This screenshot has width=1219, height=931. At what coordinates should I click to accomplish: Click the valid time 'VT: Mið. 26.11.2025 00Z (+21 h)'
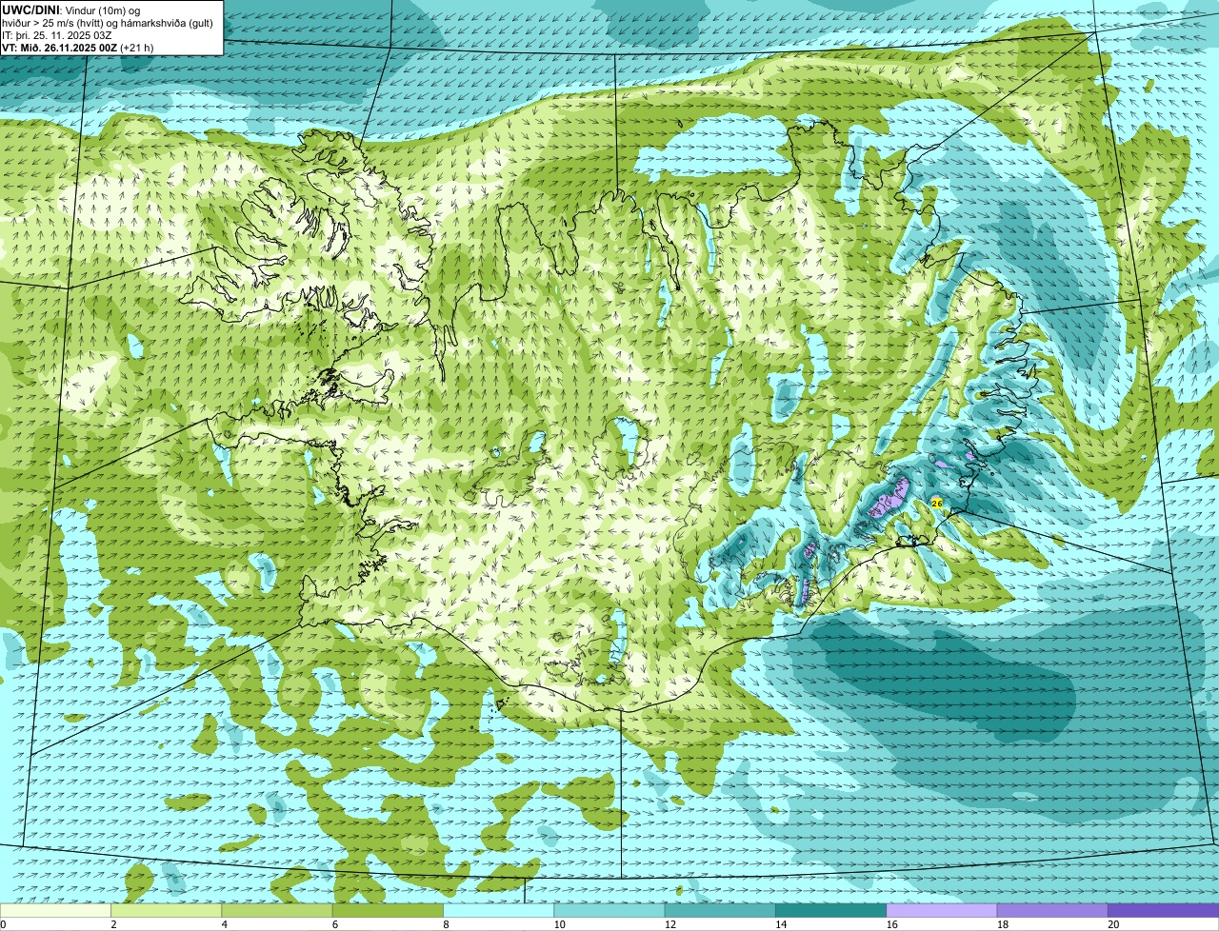[x=78, y=48]
